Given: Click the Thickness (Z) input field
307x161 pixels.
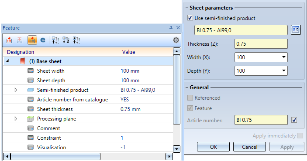Looking at the screenshot, I should (261, 44).
